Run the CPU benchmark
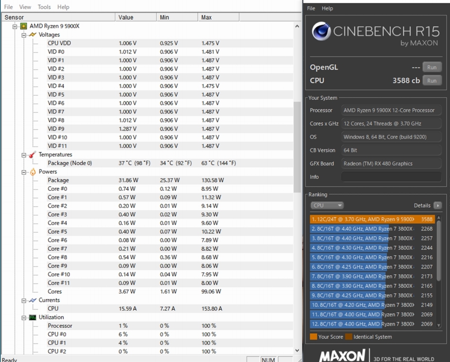The image size is (450, 362). pyautogui.click(x=432, y=80)
